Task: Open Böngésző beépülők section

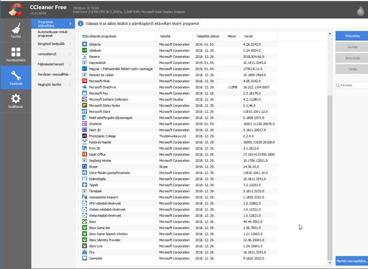Action: (53, 44)
